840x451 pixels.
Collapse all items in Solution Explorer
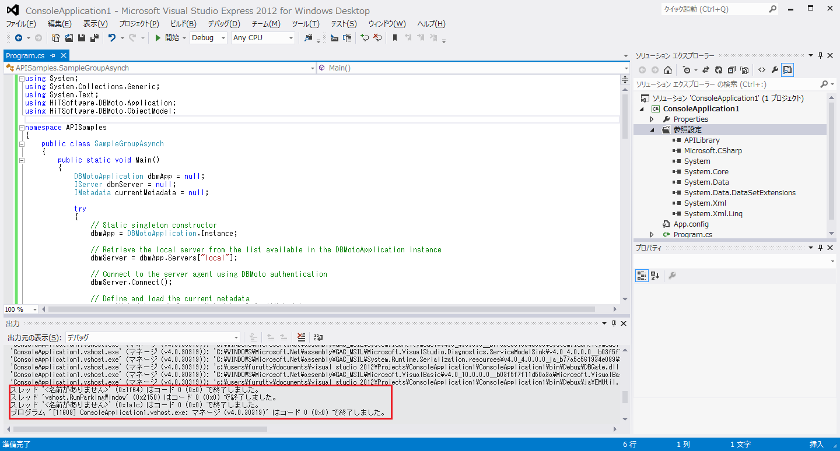(x=731, y=70)
